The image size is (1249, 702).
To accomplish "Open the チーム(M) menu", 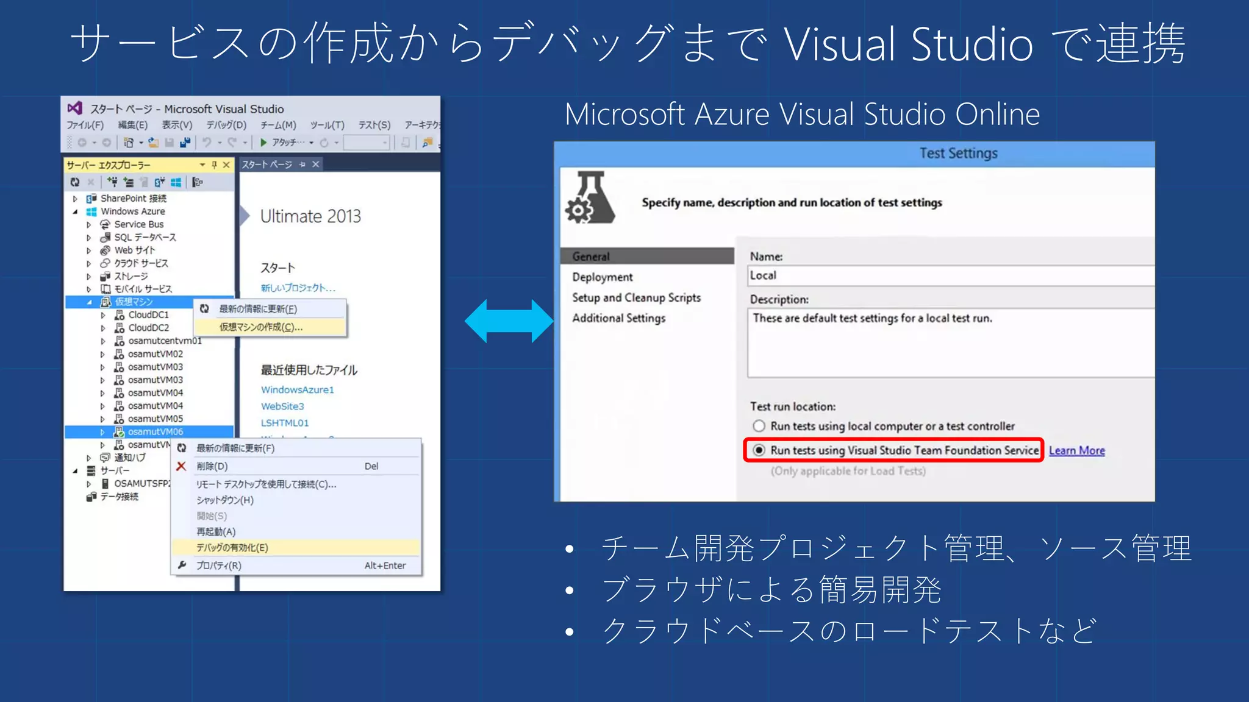I will tap(278, 125).
